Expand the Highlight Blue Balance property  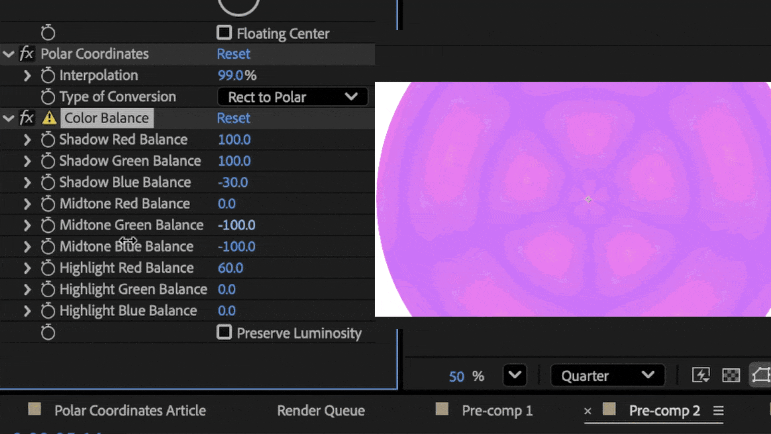point(27,311)
